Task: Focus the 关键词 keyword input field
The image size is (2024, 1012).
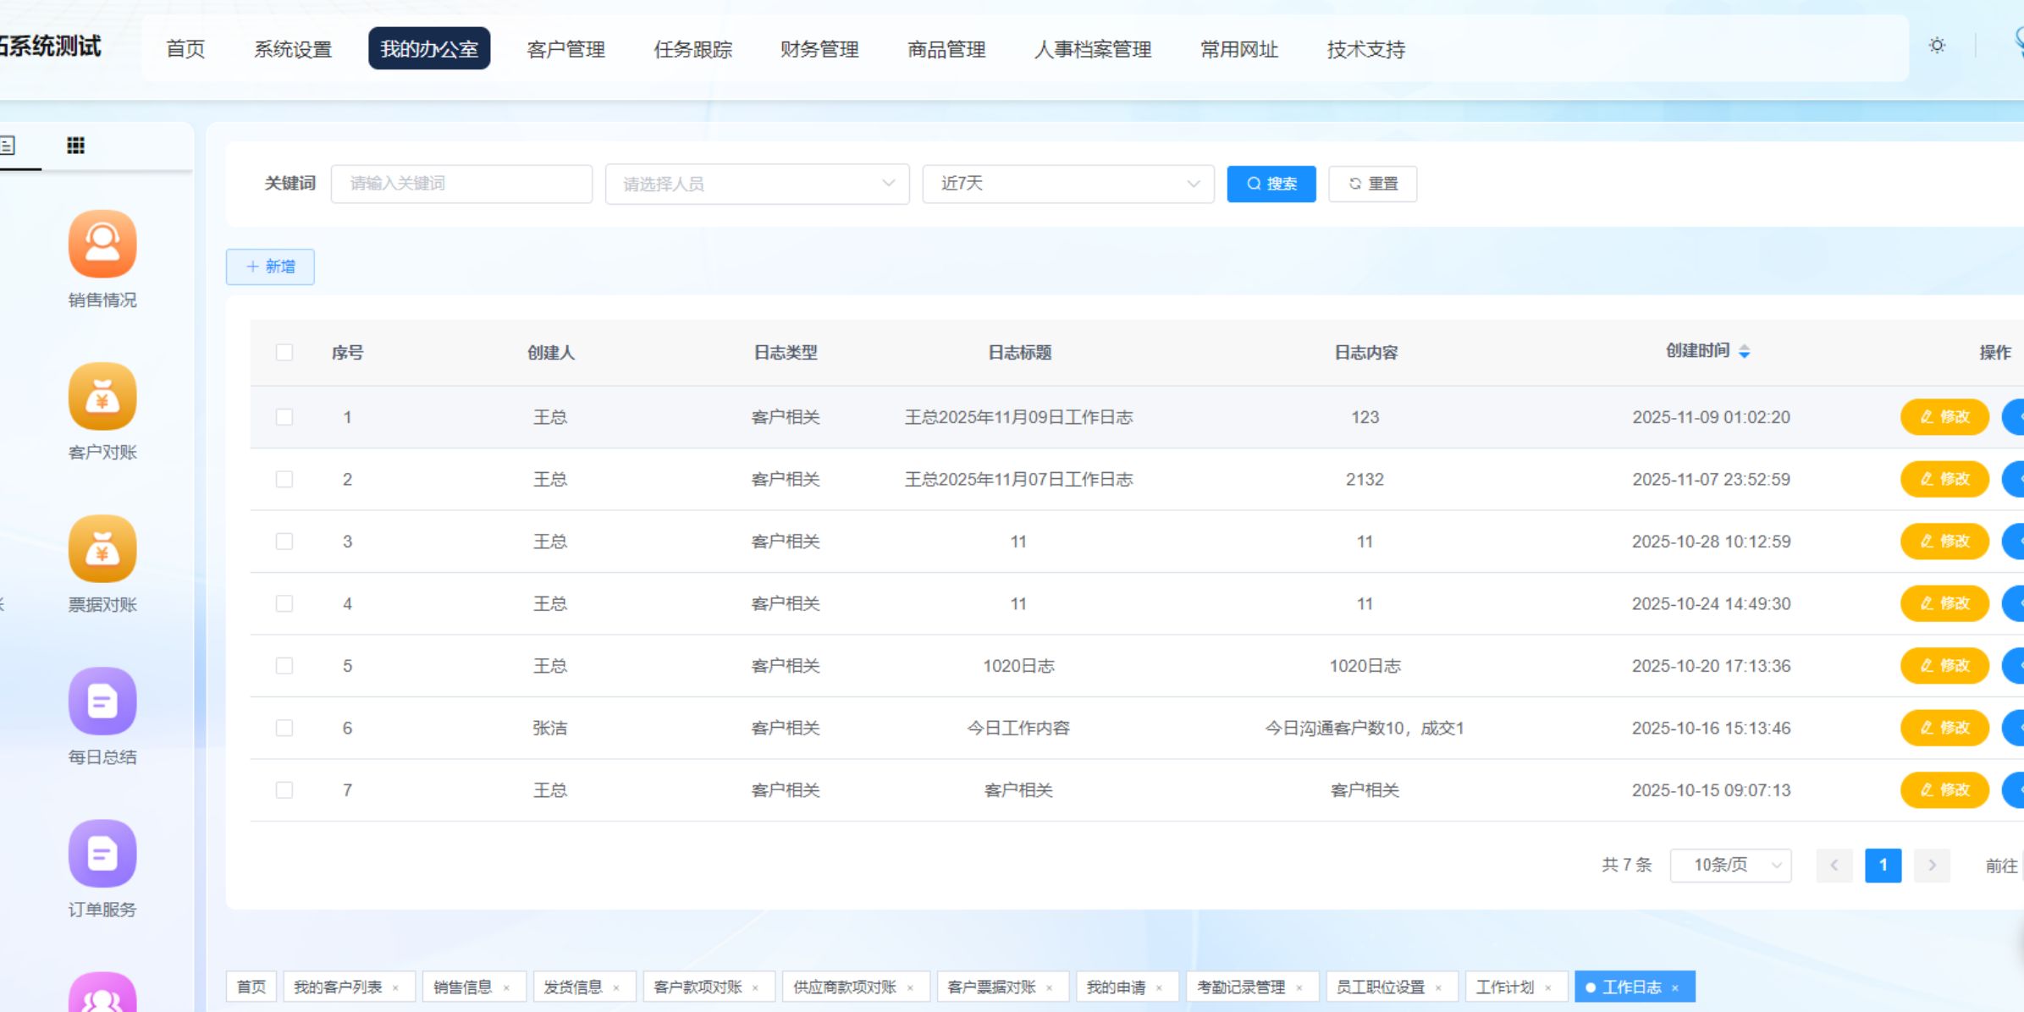Action: pyautogui.click(x=461, y=184)
